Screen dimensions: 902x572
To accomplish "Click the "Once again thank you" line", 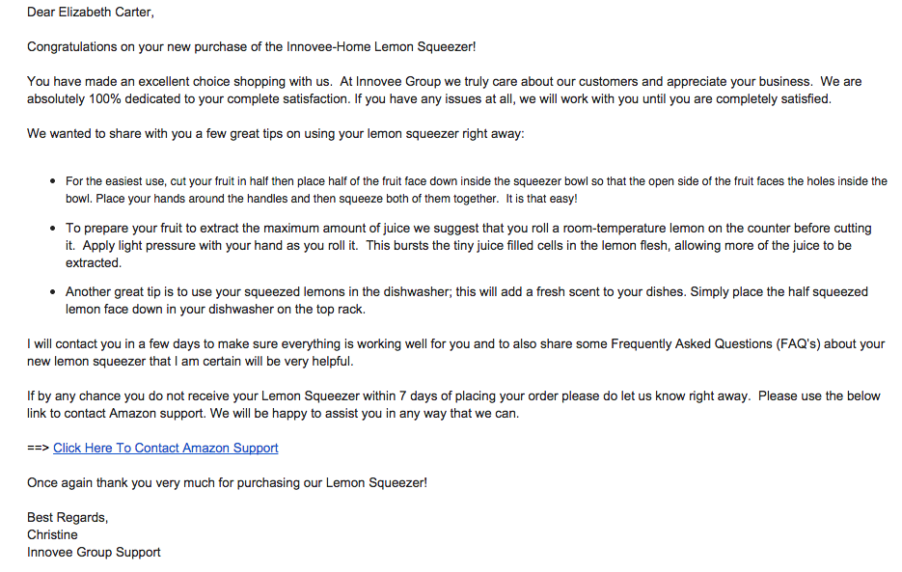I will tap(227, 482).
